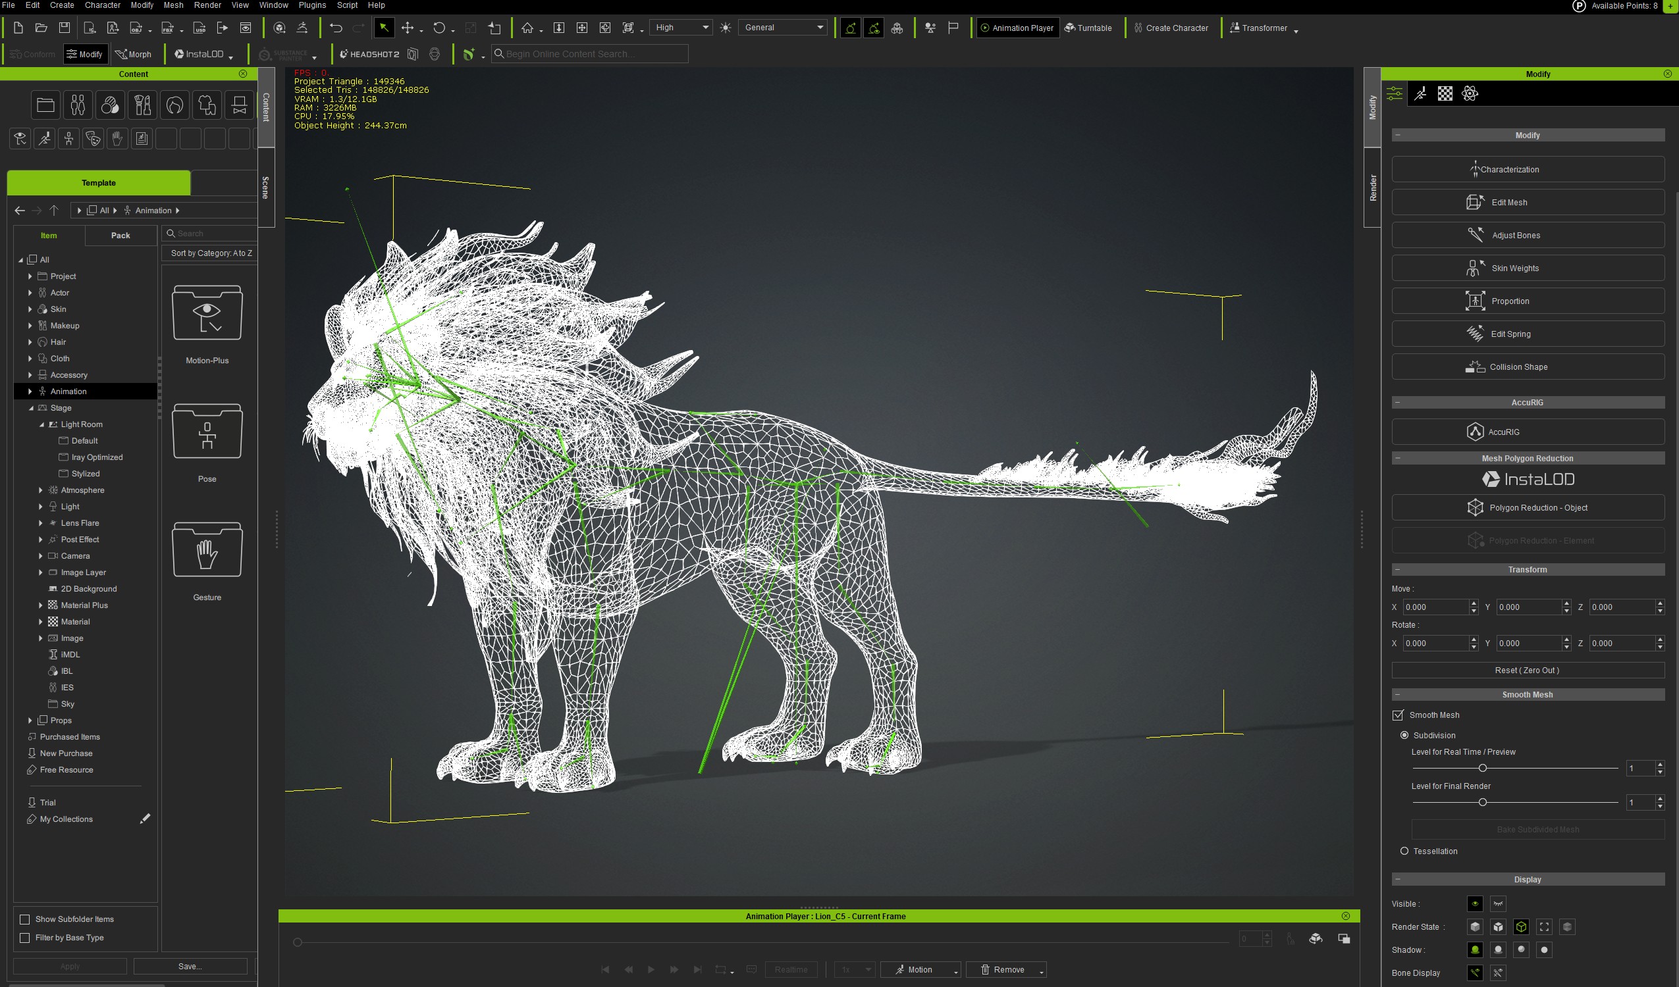The image size is (1679, 987).
Task: Enable Show Subfolder Items checkbox
Action: tap(24, 919)
